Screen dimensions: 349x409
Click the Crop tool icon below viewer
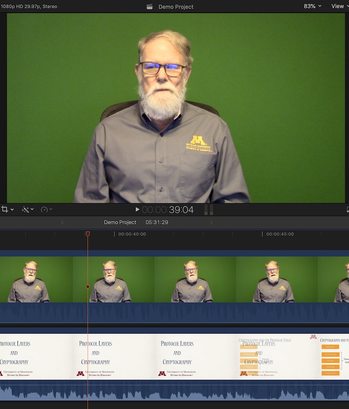(5, 210)
